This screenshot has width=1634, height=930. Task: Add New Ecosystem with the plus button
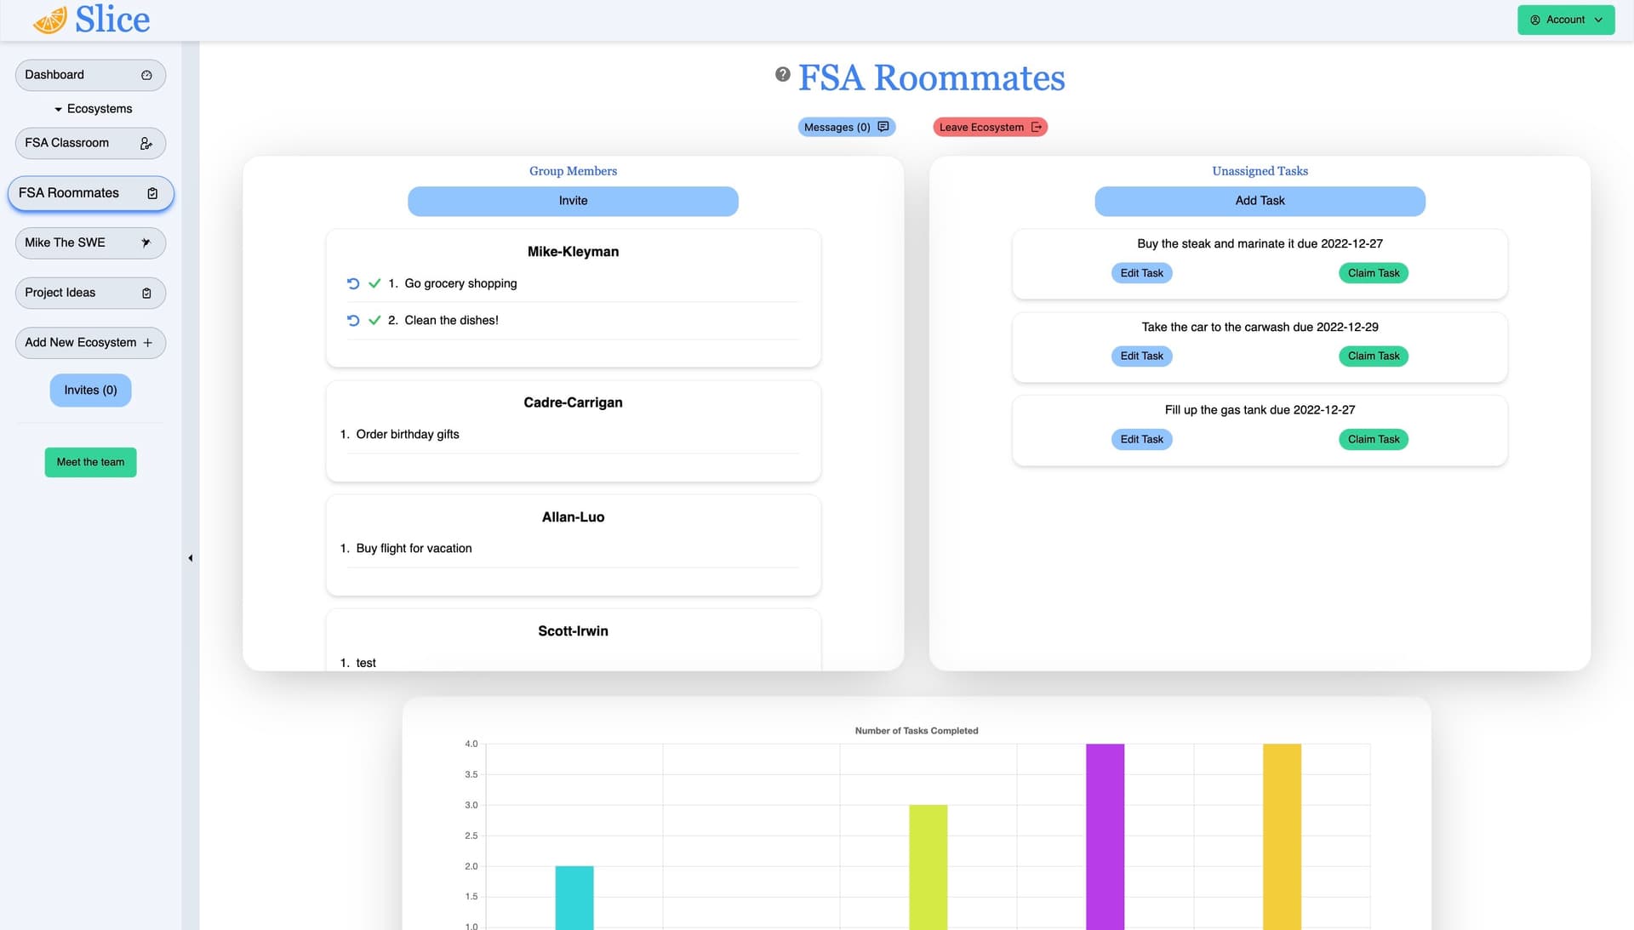[x=90, y=343]
